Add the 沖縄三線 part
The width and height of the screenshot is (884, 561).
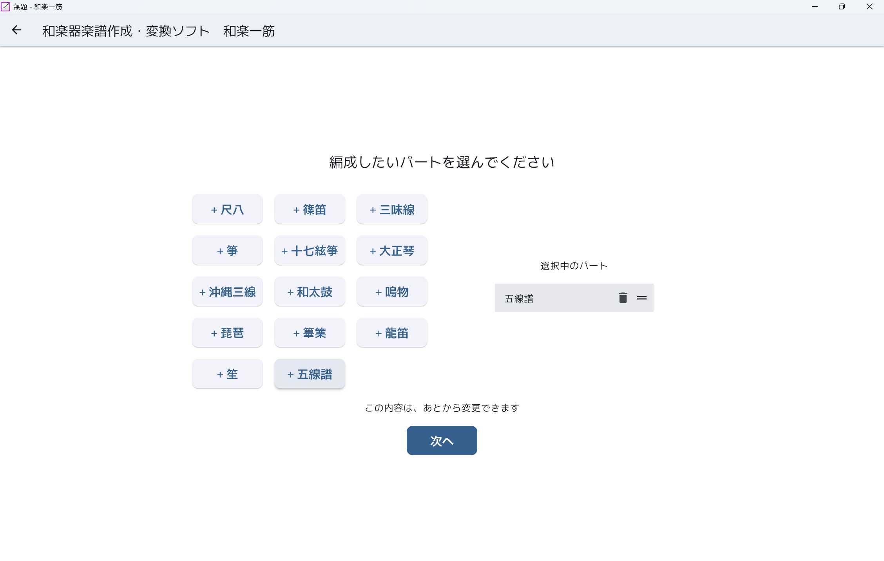click(x=227, y=292)
